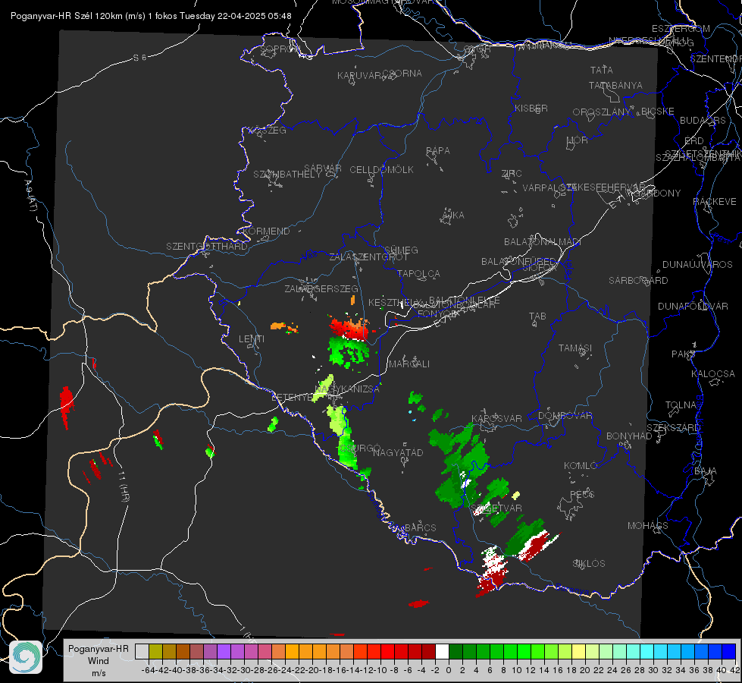Click the 'S 6' road label
This screenshot has height=683, width=742.
[x=139, y=58]
